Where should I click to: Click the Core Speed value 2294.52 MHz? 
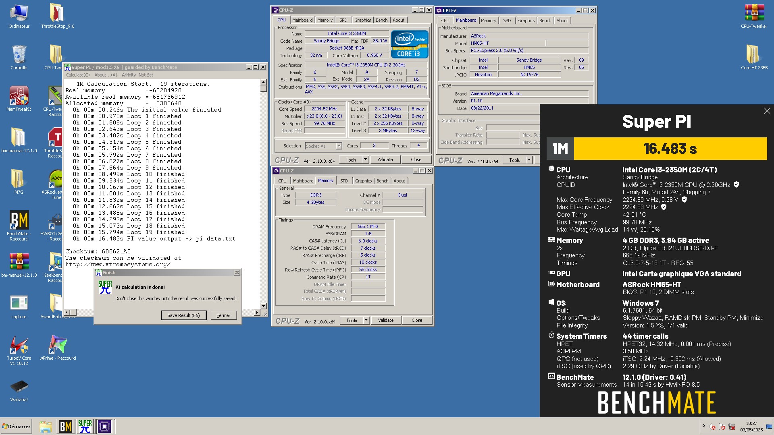[x=325, y=109]
